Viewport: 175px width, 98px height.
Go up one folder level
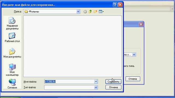point(90,11)
